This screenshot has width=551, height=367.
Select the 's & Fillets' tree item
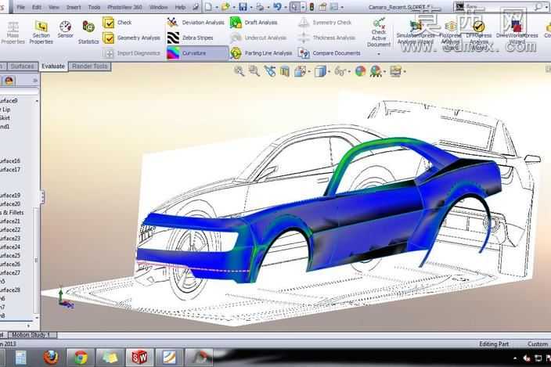12,213
